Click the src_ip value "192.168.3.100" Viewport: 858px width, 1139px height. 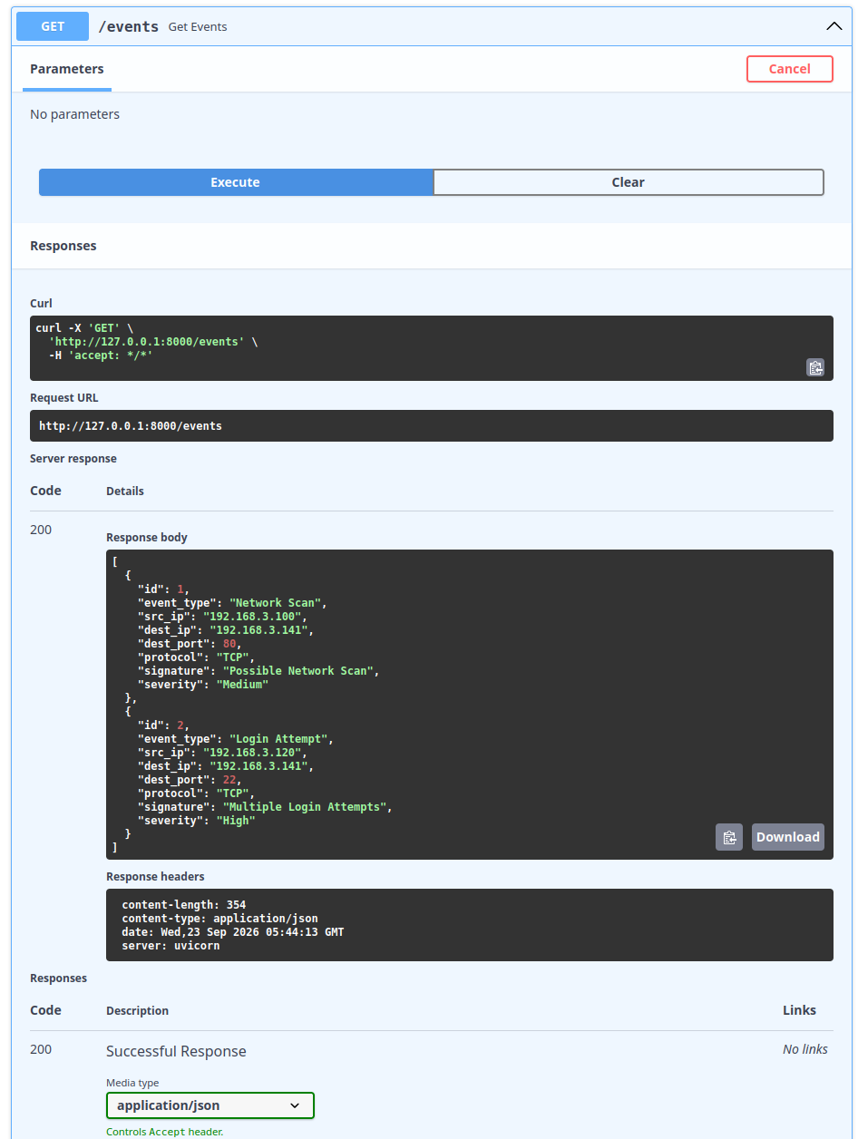(252, 617)
